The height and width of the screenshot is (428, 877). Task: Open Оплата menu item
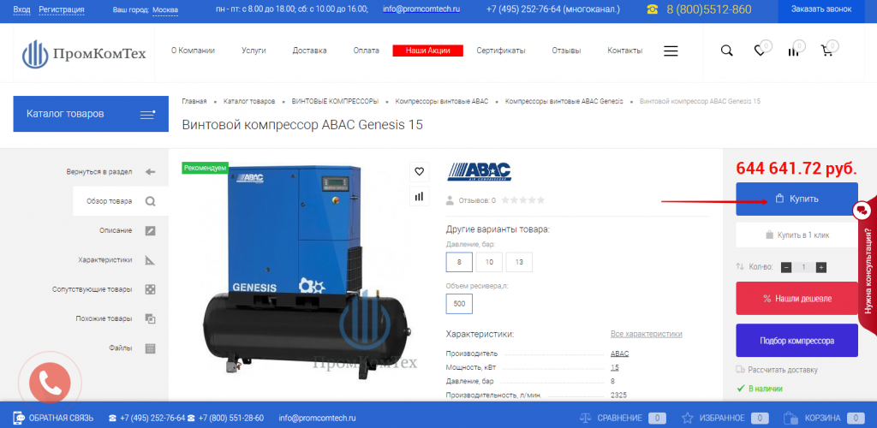[x=367, y=51]
